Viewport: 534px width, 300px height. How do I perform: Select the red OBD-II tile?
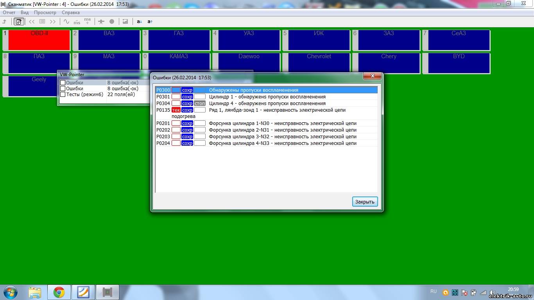[x=39, y=40]
